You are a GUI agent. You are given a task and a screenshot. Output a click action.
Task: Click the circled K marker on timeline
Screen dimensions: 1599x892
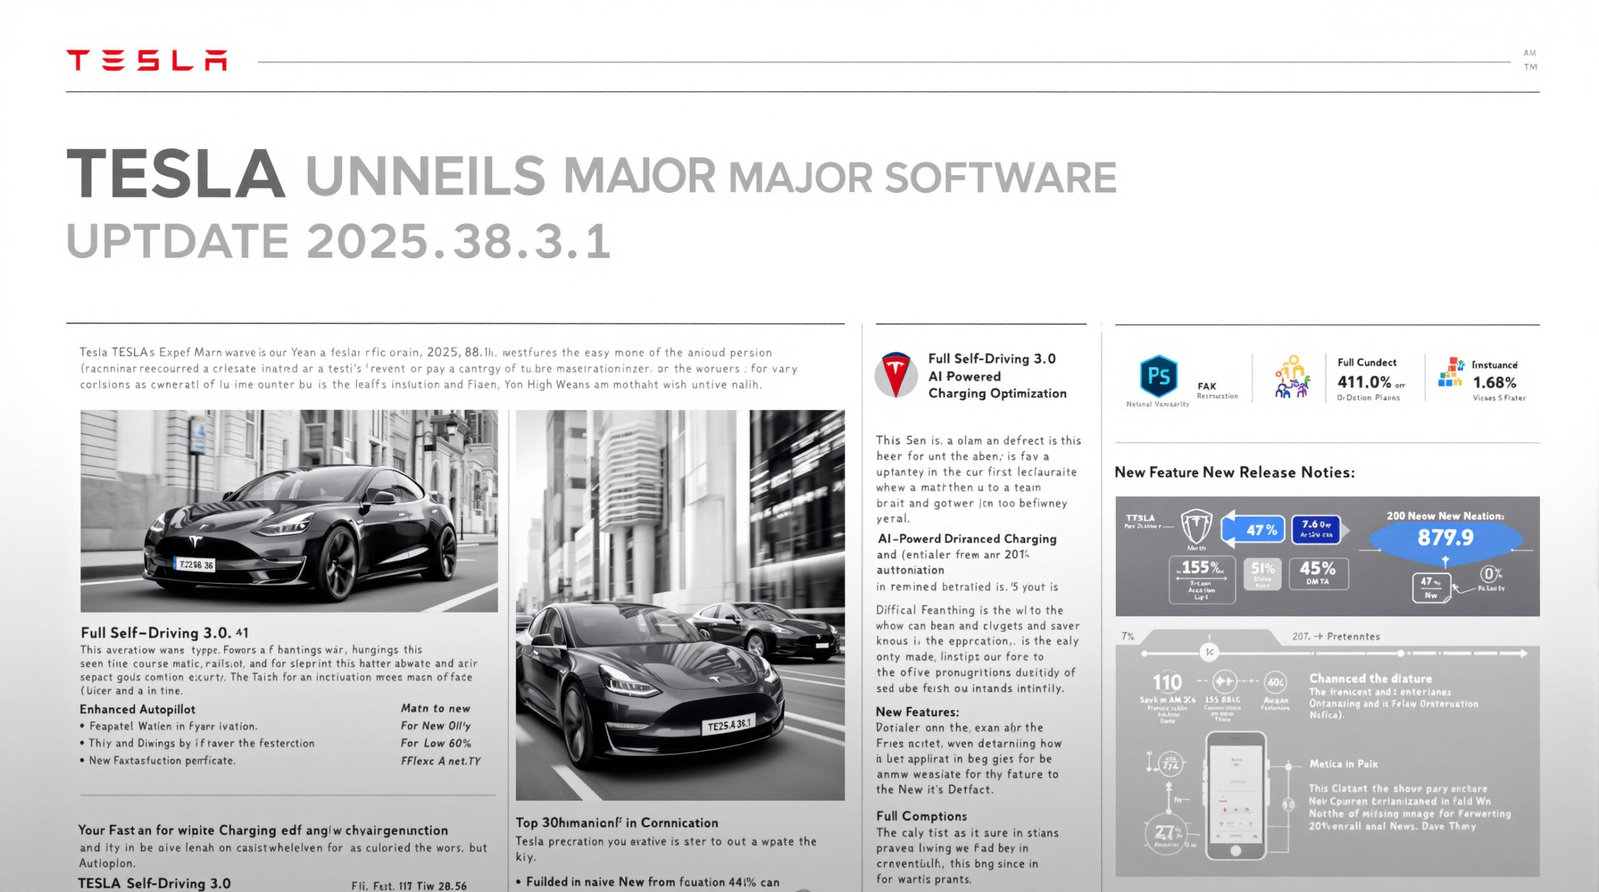click(x=1209, y=652)
